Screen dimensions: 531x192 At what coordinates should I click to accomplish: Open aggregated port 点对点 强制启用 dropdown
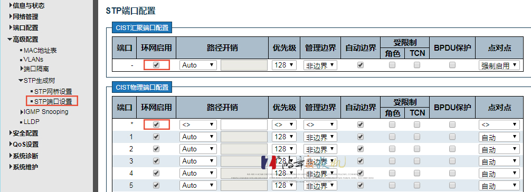499,65
